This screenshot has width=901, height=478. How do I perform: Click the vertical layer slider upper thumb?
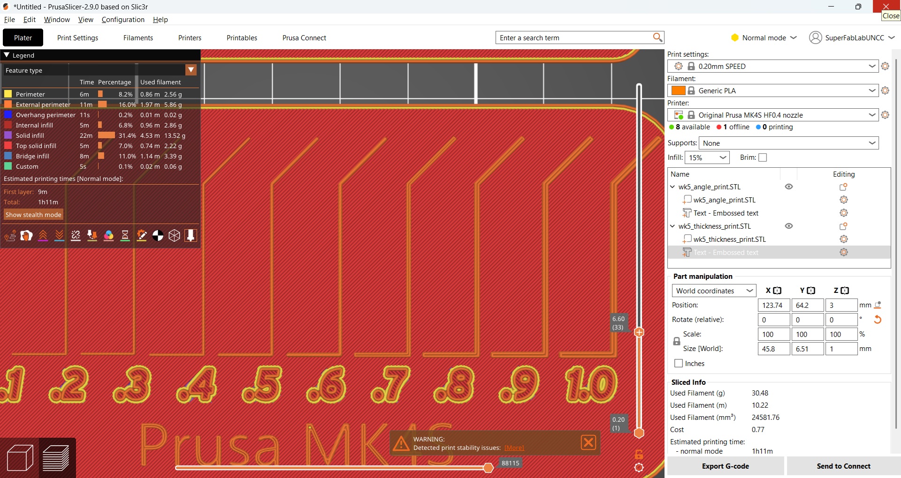coord(639,332)
